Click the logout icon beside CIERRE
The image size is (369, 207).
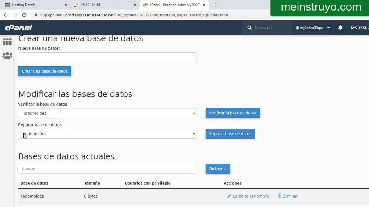(x=353, y=28)
